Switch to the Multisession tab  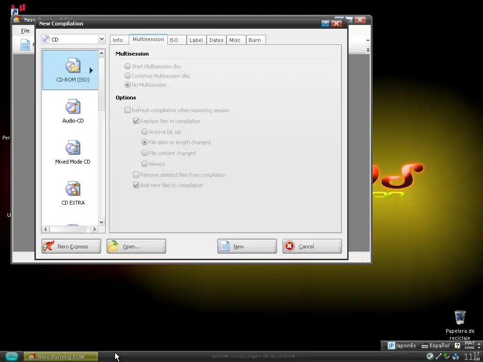pos(148,39)
